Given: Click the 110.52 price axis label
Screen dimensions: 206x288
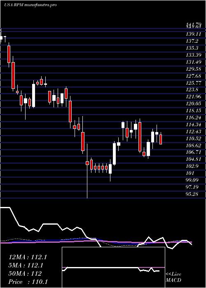Looking at the screenshot, I should pos(194,139).
